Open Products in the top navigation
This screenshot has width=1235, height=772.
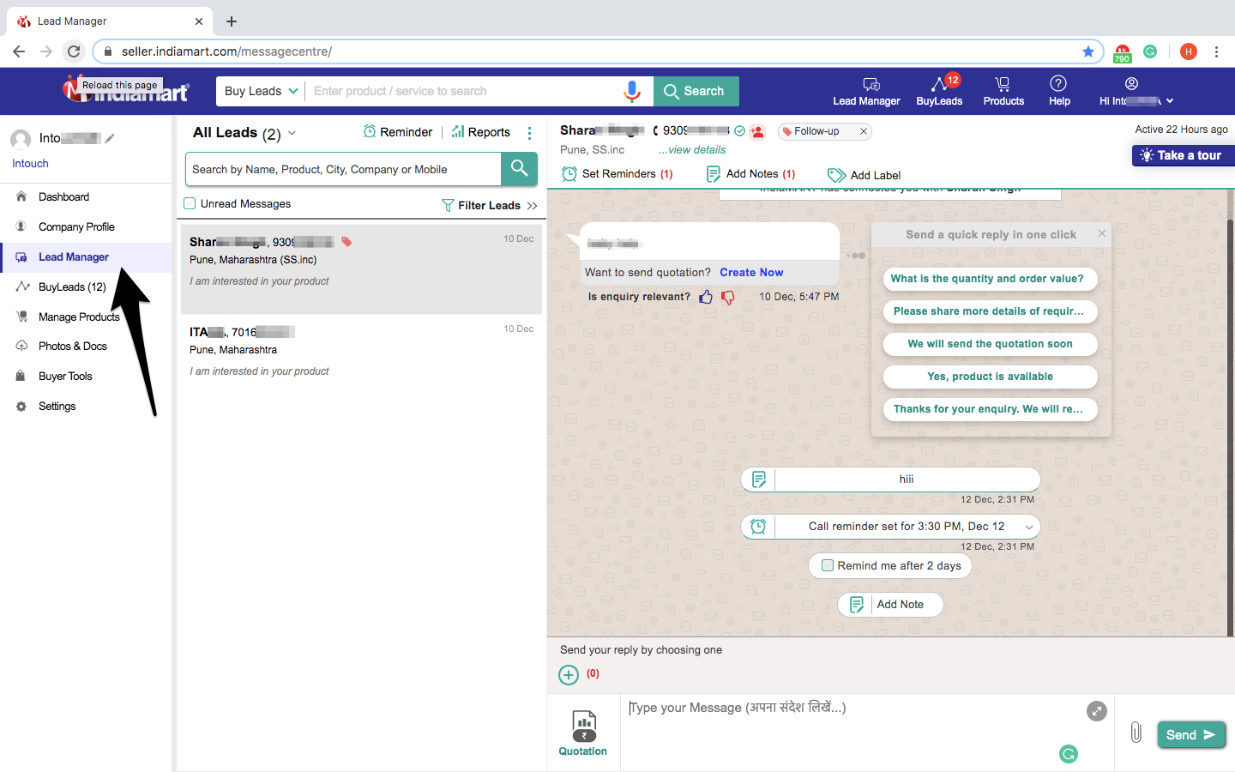coord(1003,92)
